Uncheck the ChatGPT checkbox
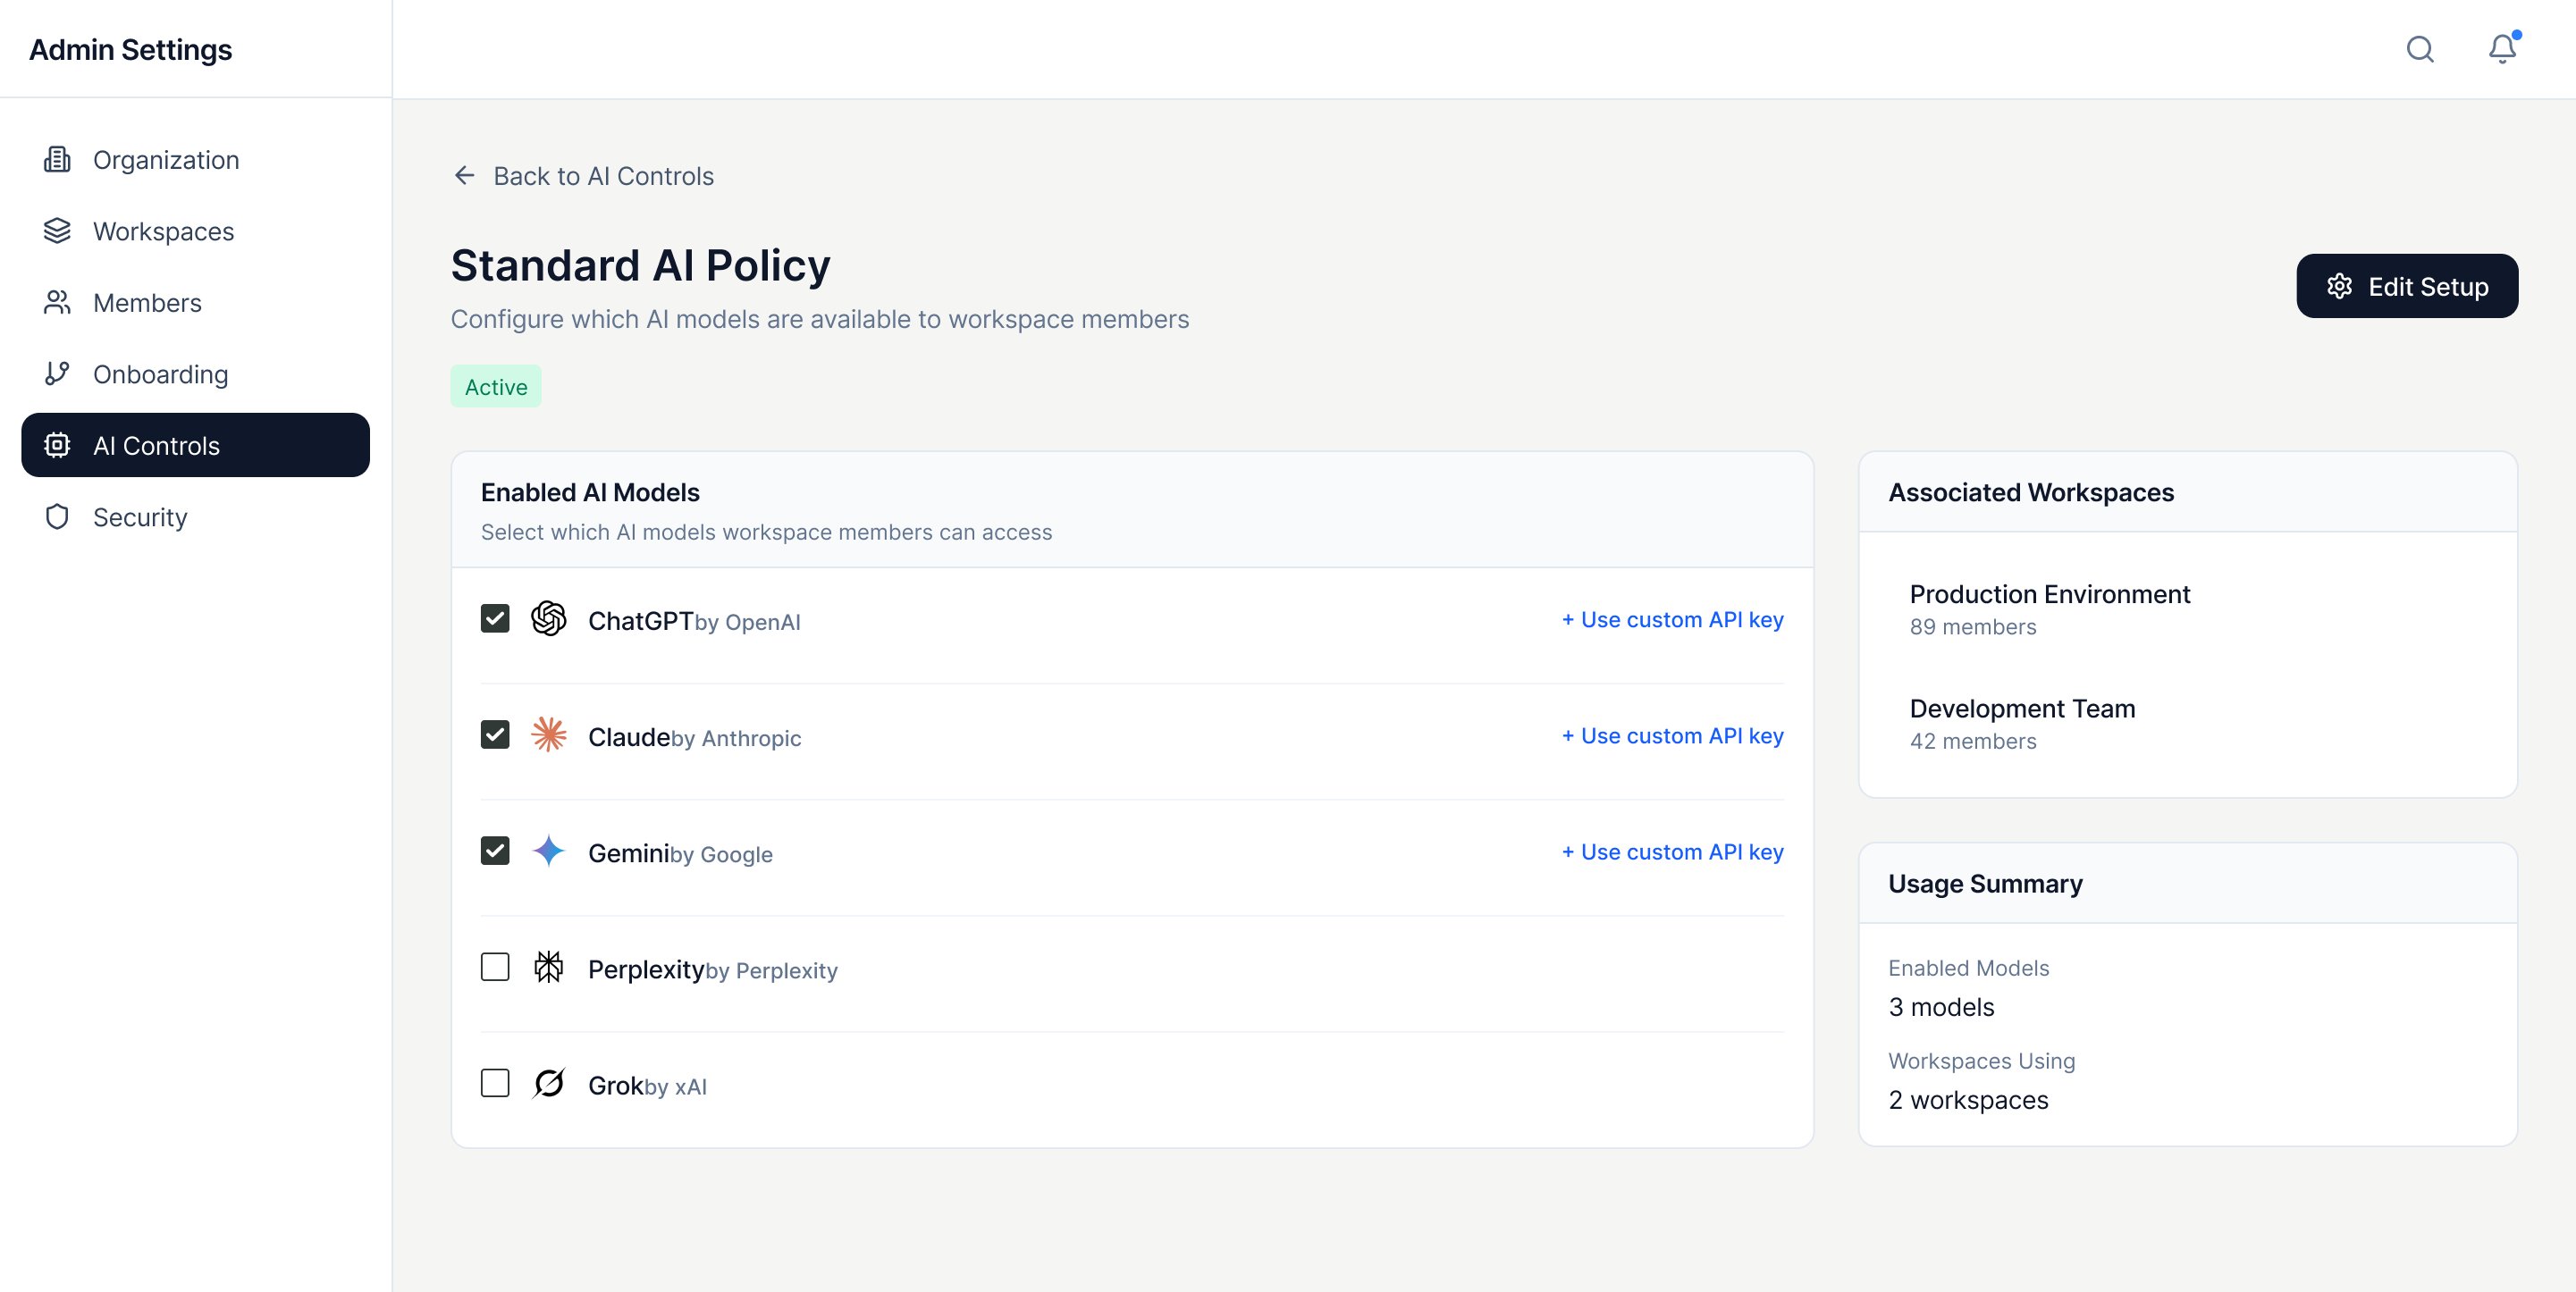2576x1292 pixels. click(495, 619)
